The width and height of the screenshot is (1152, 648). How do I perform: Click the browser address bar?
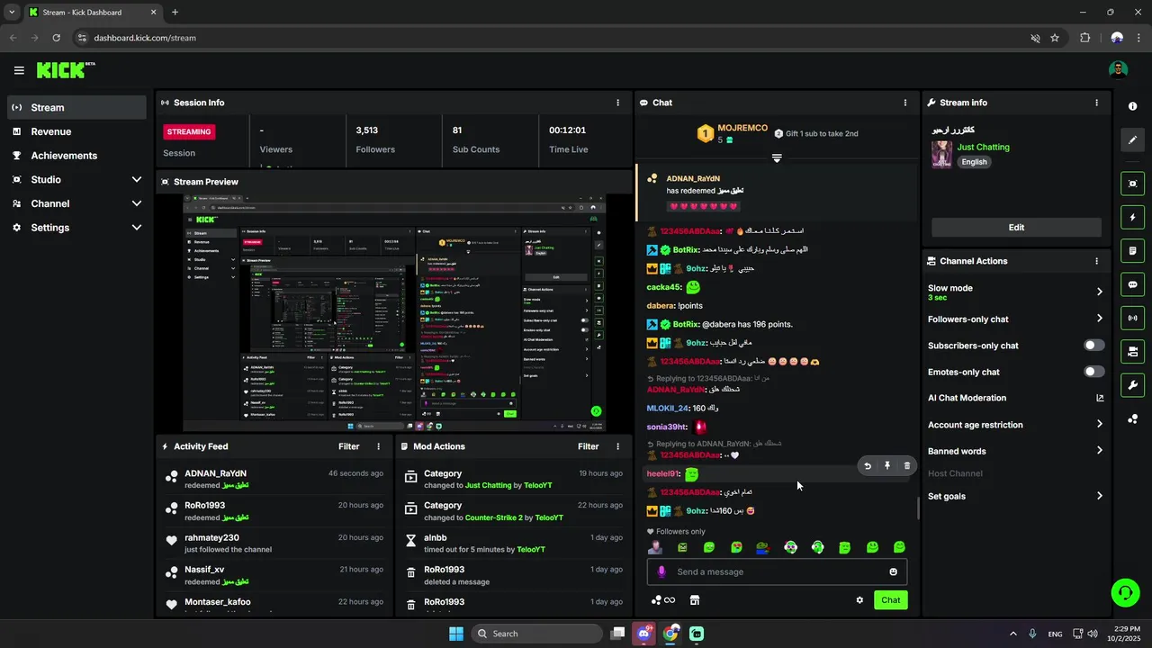coord(551,38)
